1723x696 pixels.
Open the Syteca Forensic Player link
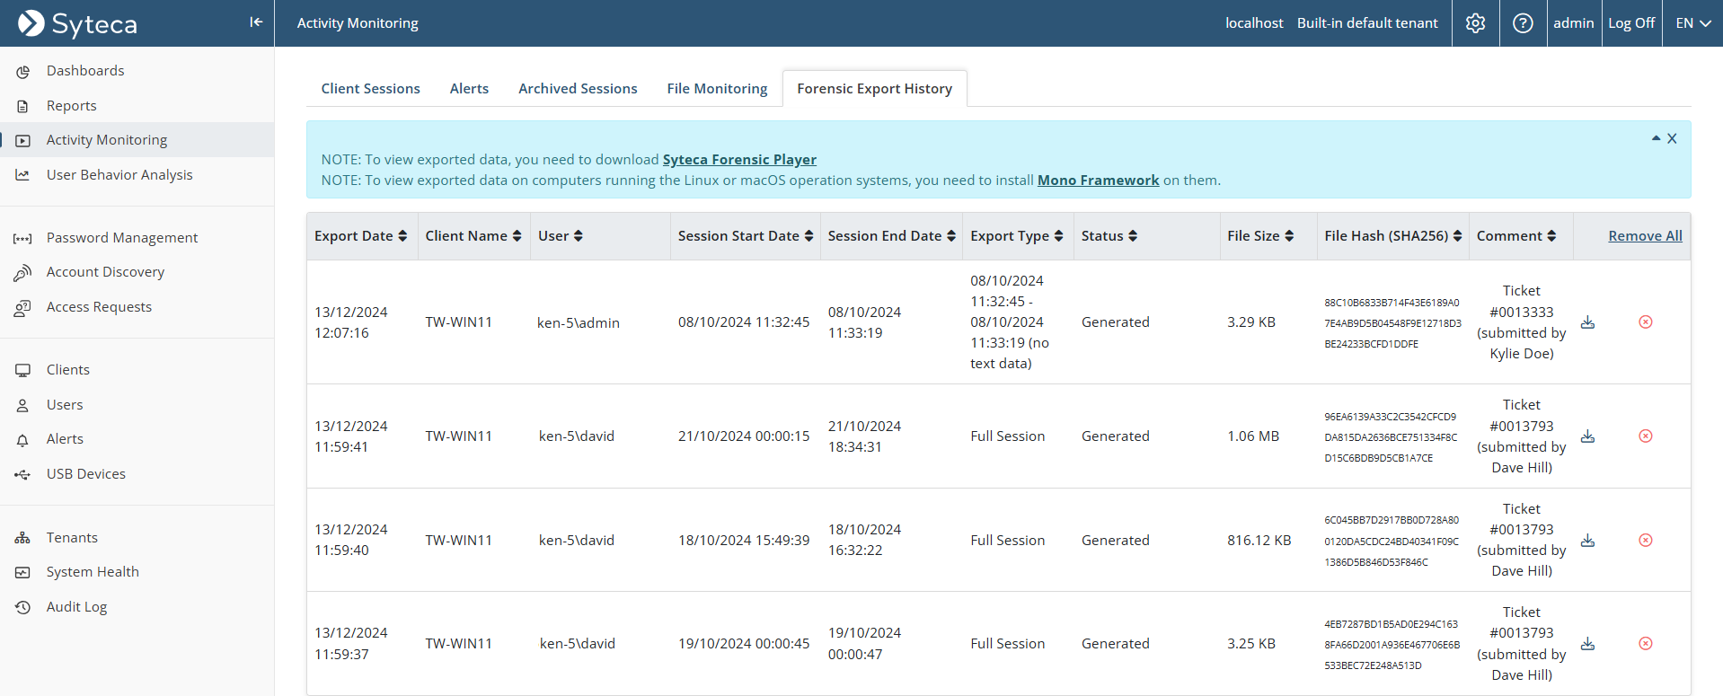739,160
